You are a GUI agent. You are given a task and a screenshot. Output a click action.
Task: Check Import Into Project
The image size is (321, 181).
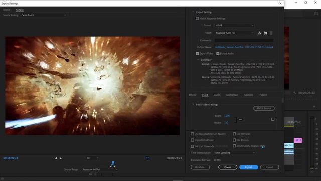[x=192, y=140]
